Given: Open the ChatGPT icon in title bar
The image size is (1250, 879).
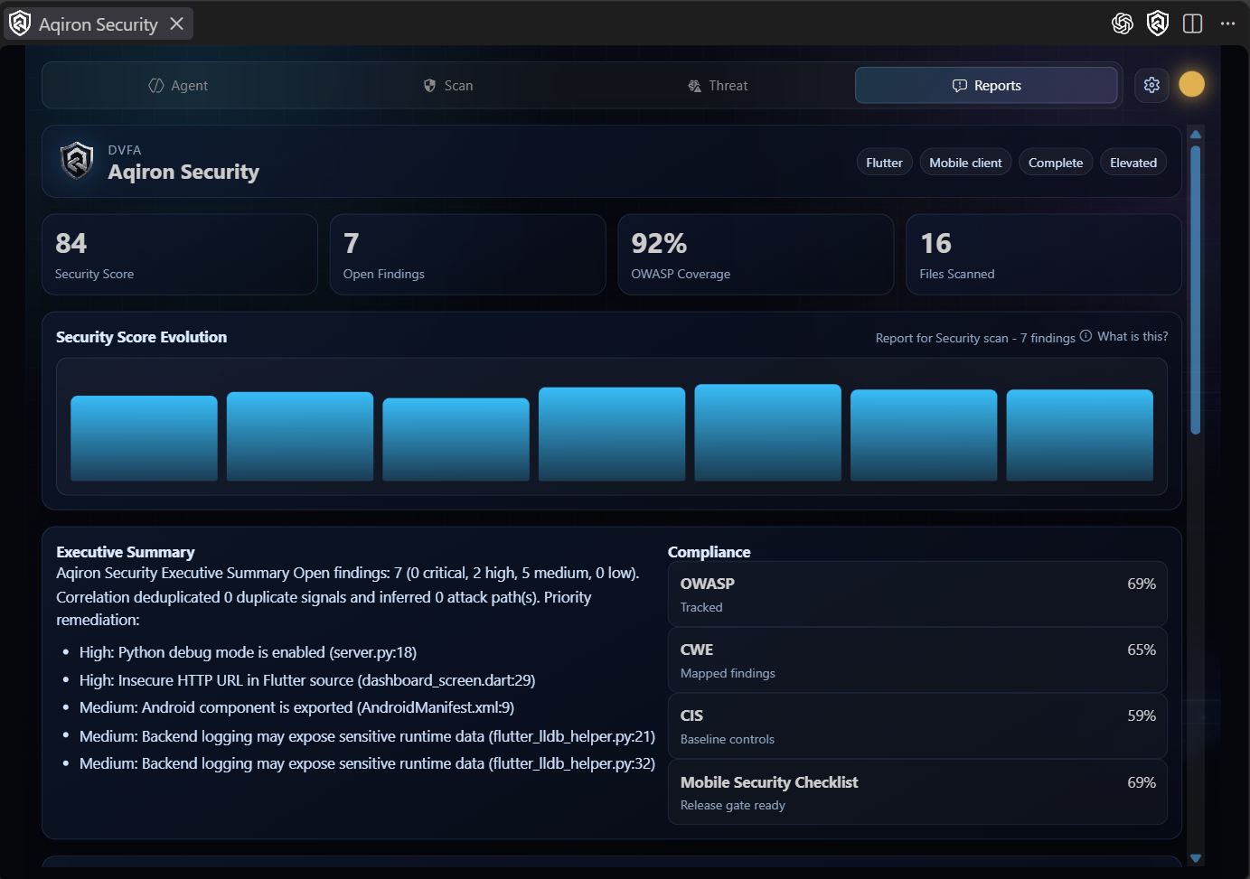Looking at the screenshot, I should tap(1123, 23).
